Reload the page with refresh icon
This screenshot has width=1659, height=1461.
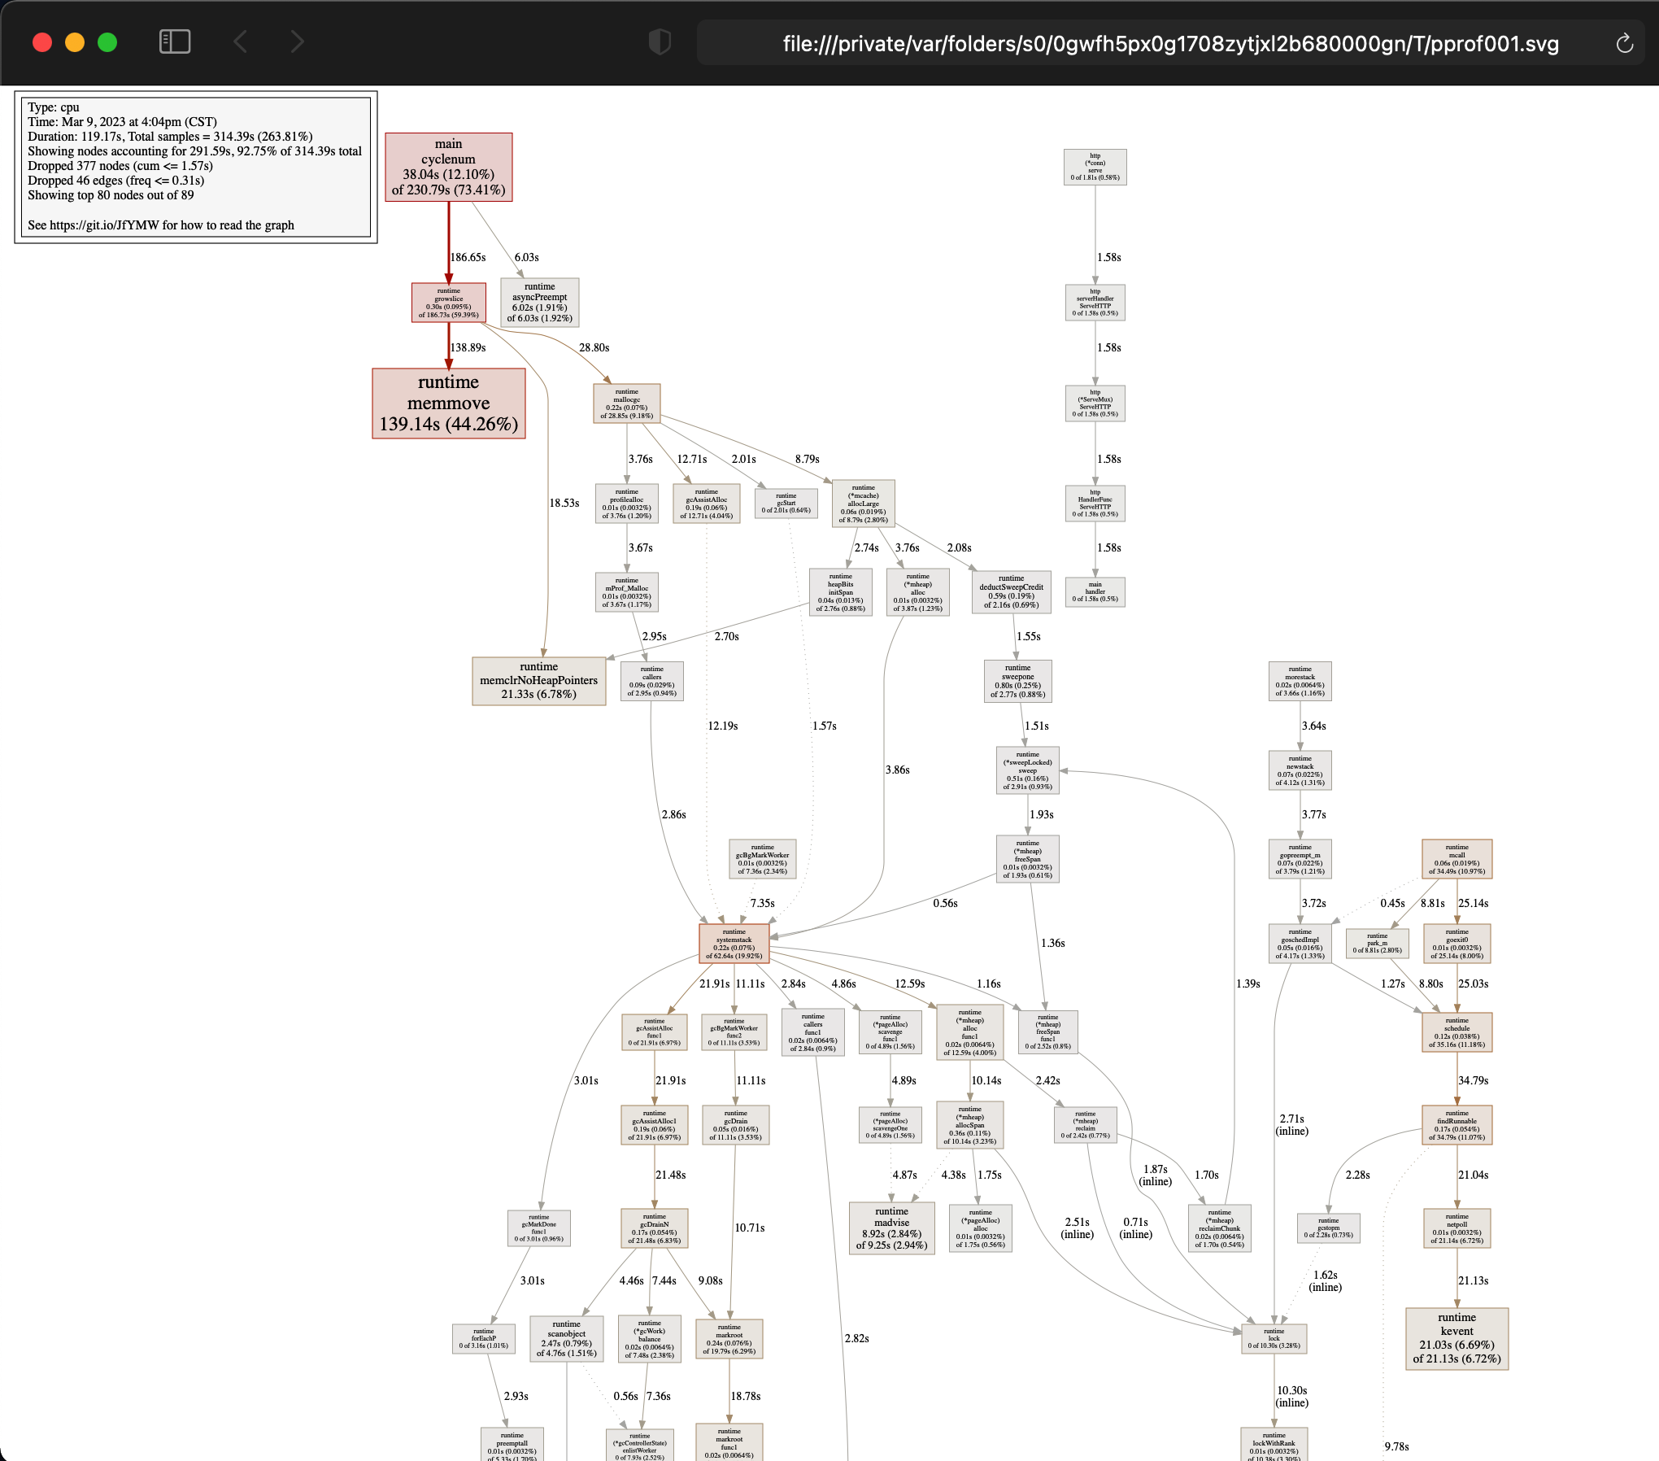coord(1624,43)
